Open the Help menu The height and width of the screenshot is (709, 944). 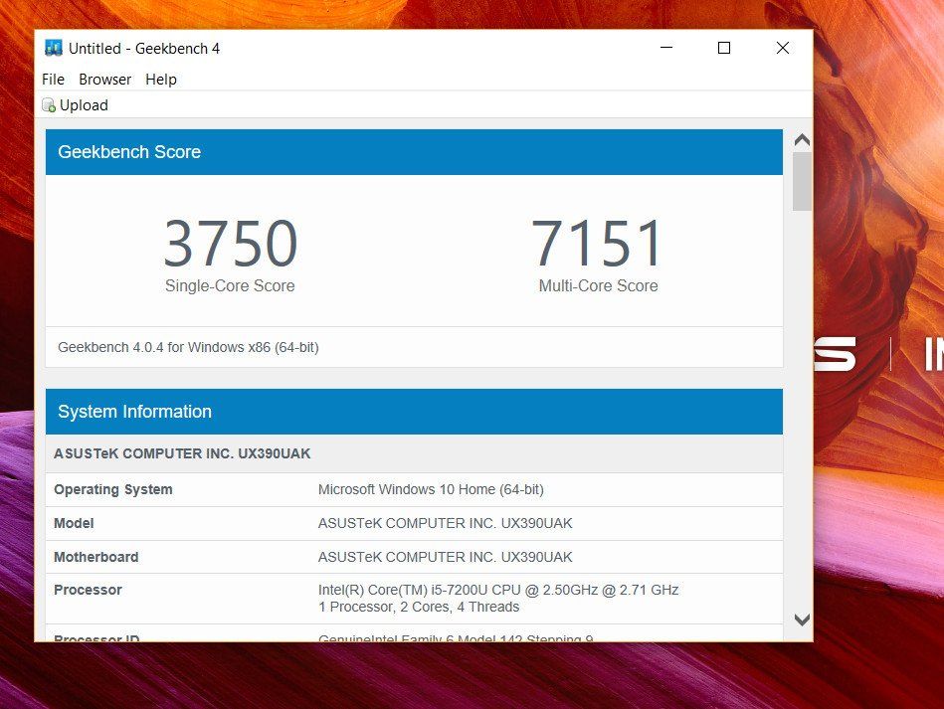pyautogui.click(x=161, y=80)
